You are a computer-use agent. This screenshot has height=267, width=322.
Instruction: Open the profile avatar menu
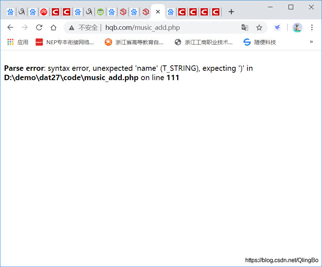(x=297, y=27)
